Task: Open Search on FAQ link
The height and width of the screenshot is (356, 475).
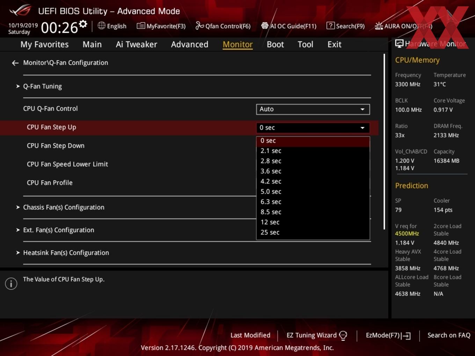Action: click(x=449, y=335)
